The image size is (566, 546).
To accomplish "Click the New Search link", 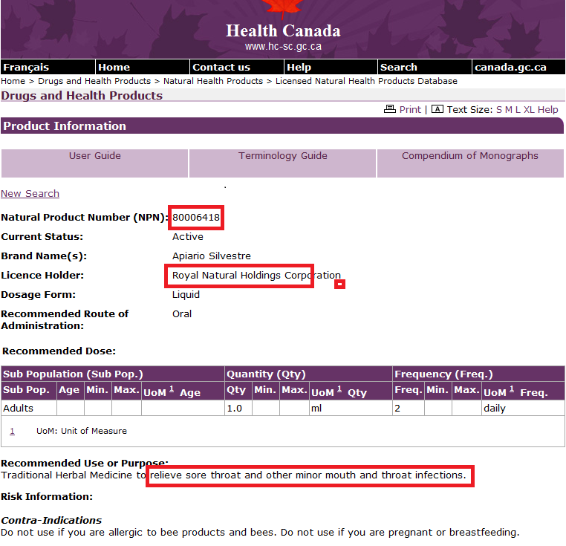I will pyautogui.click(x=30, y=194).
